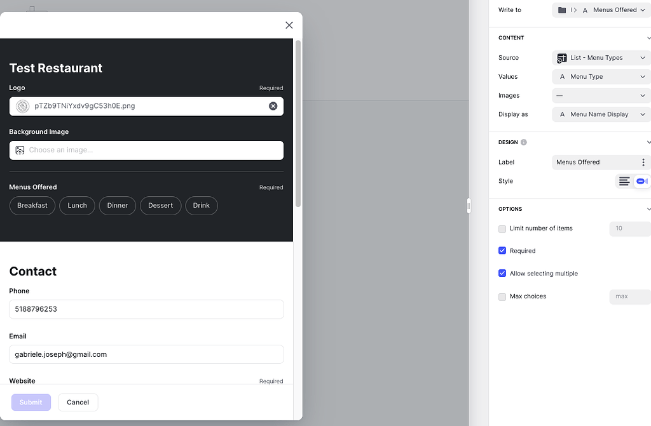Viewport: 651px width, 426px height.
Task: Uncheck the Required option
Action: [x=502, y=251]
